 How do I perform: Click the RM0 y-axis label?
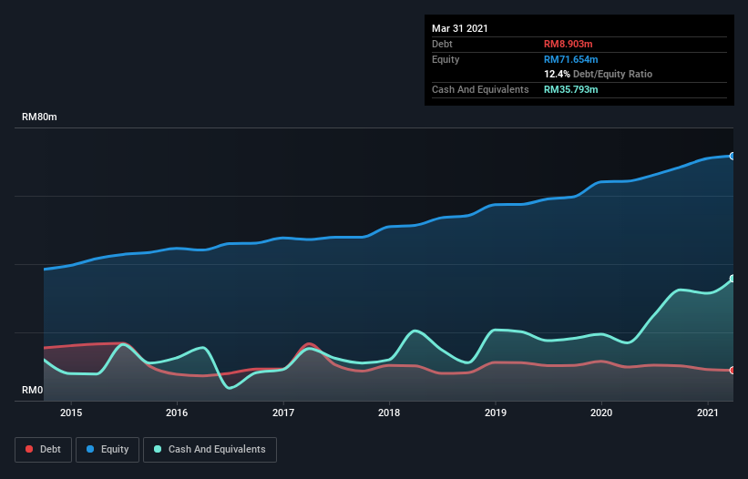33,390
